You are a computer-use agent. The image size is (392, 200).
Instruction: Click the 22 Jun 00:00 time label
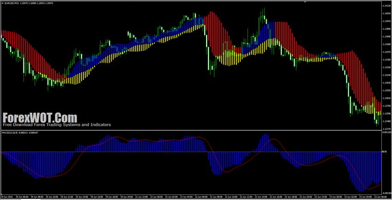(156, 197)
